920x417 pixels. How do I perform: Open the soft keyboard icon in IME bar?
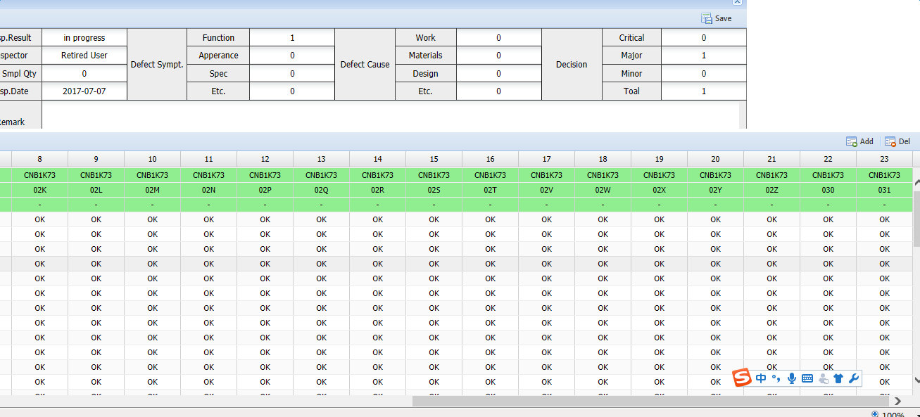click(807, 378)
